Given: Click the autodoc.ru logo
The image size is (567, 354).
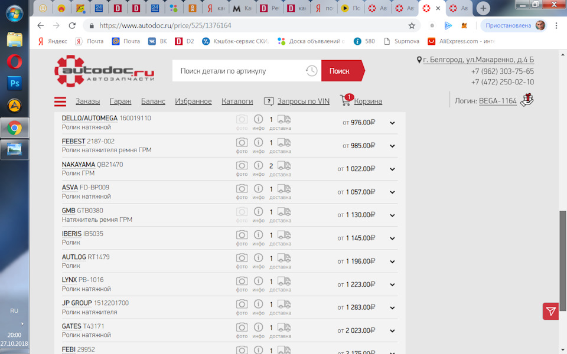Looking at the screenshot, I should click(105, 71).
